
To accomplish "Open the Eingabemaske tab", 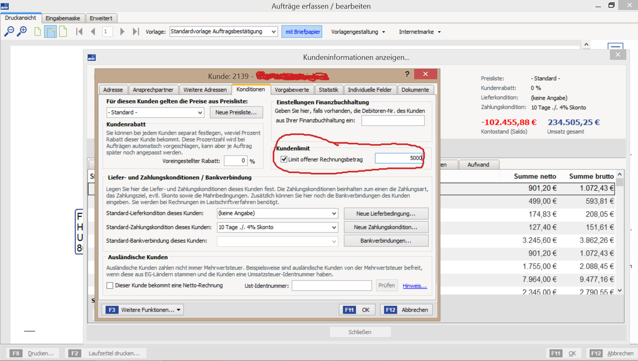I will pyautogui.click(x=63, y=18).
